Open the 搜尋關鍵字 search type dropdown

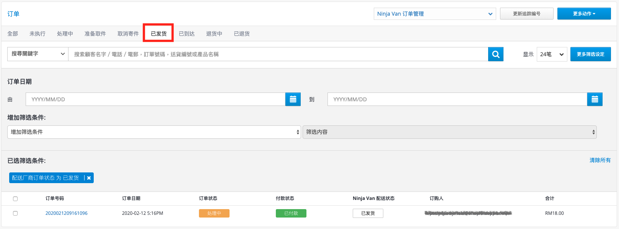coord(38,54)
